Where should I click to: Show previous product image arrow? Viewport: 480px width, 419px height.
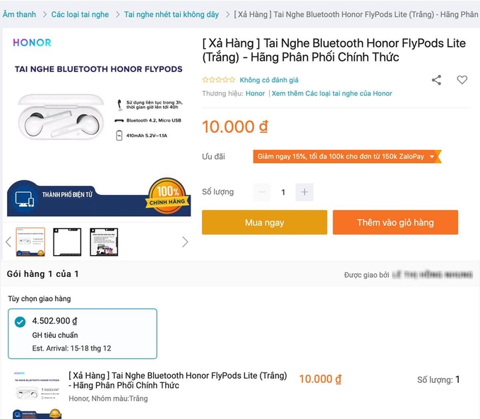click(8, 242)
